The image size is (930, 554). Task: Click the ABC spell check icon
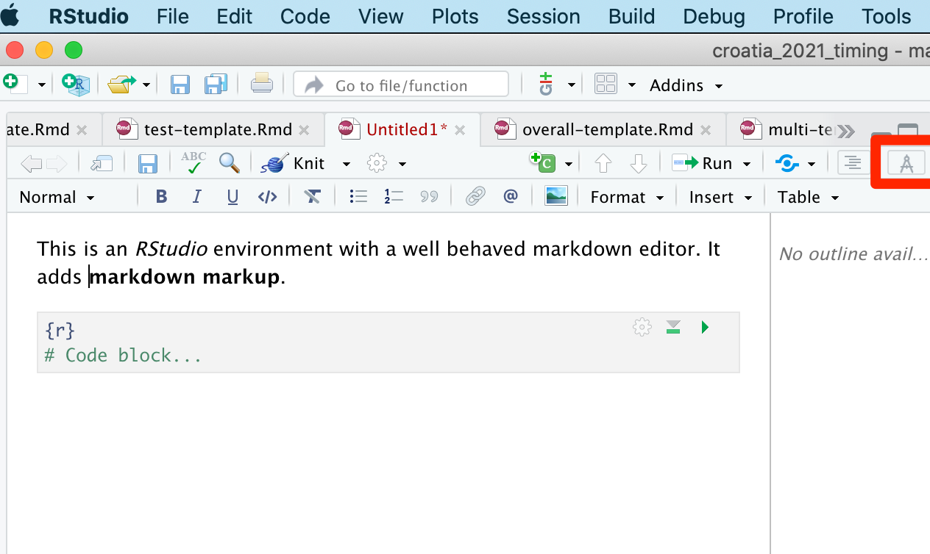(x=194, y=162)
